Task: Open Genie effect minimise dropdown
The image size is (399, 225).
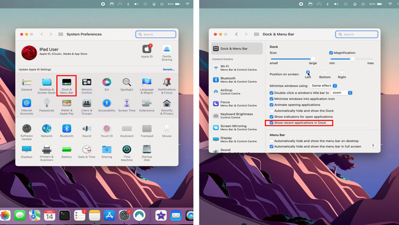Action: (323, 86)
